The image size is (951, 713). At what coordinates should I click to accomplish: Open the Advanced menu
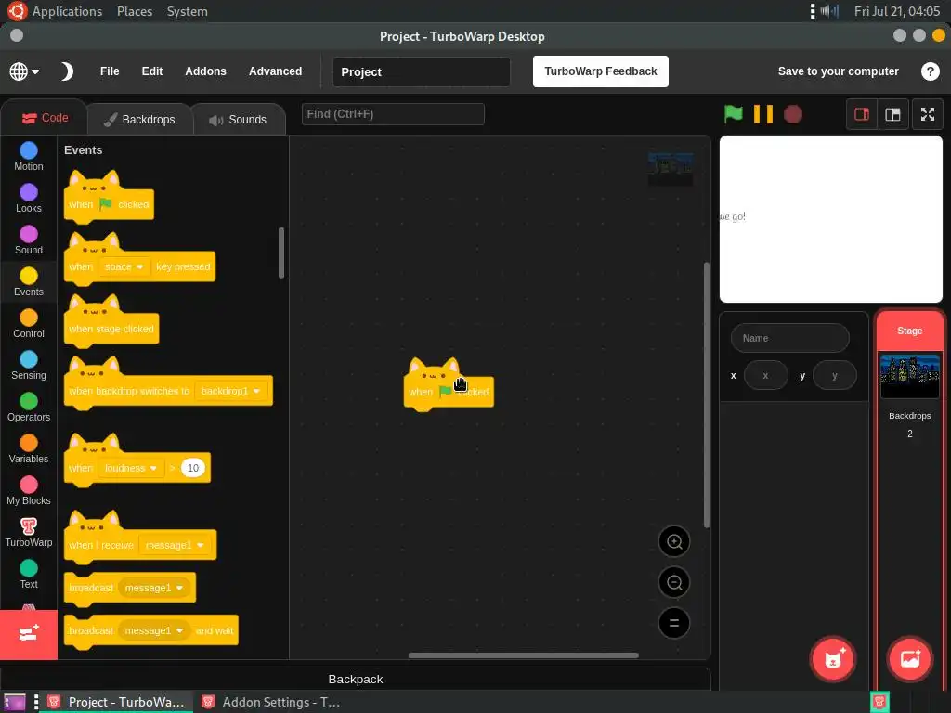[275, 71]
